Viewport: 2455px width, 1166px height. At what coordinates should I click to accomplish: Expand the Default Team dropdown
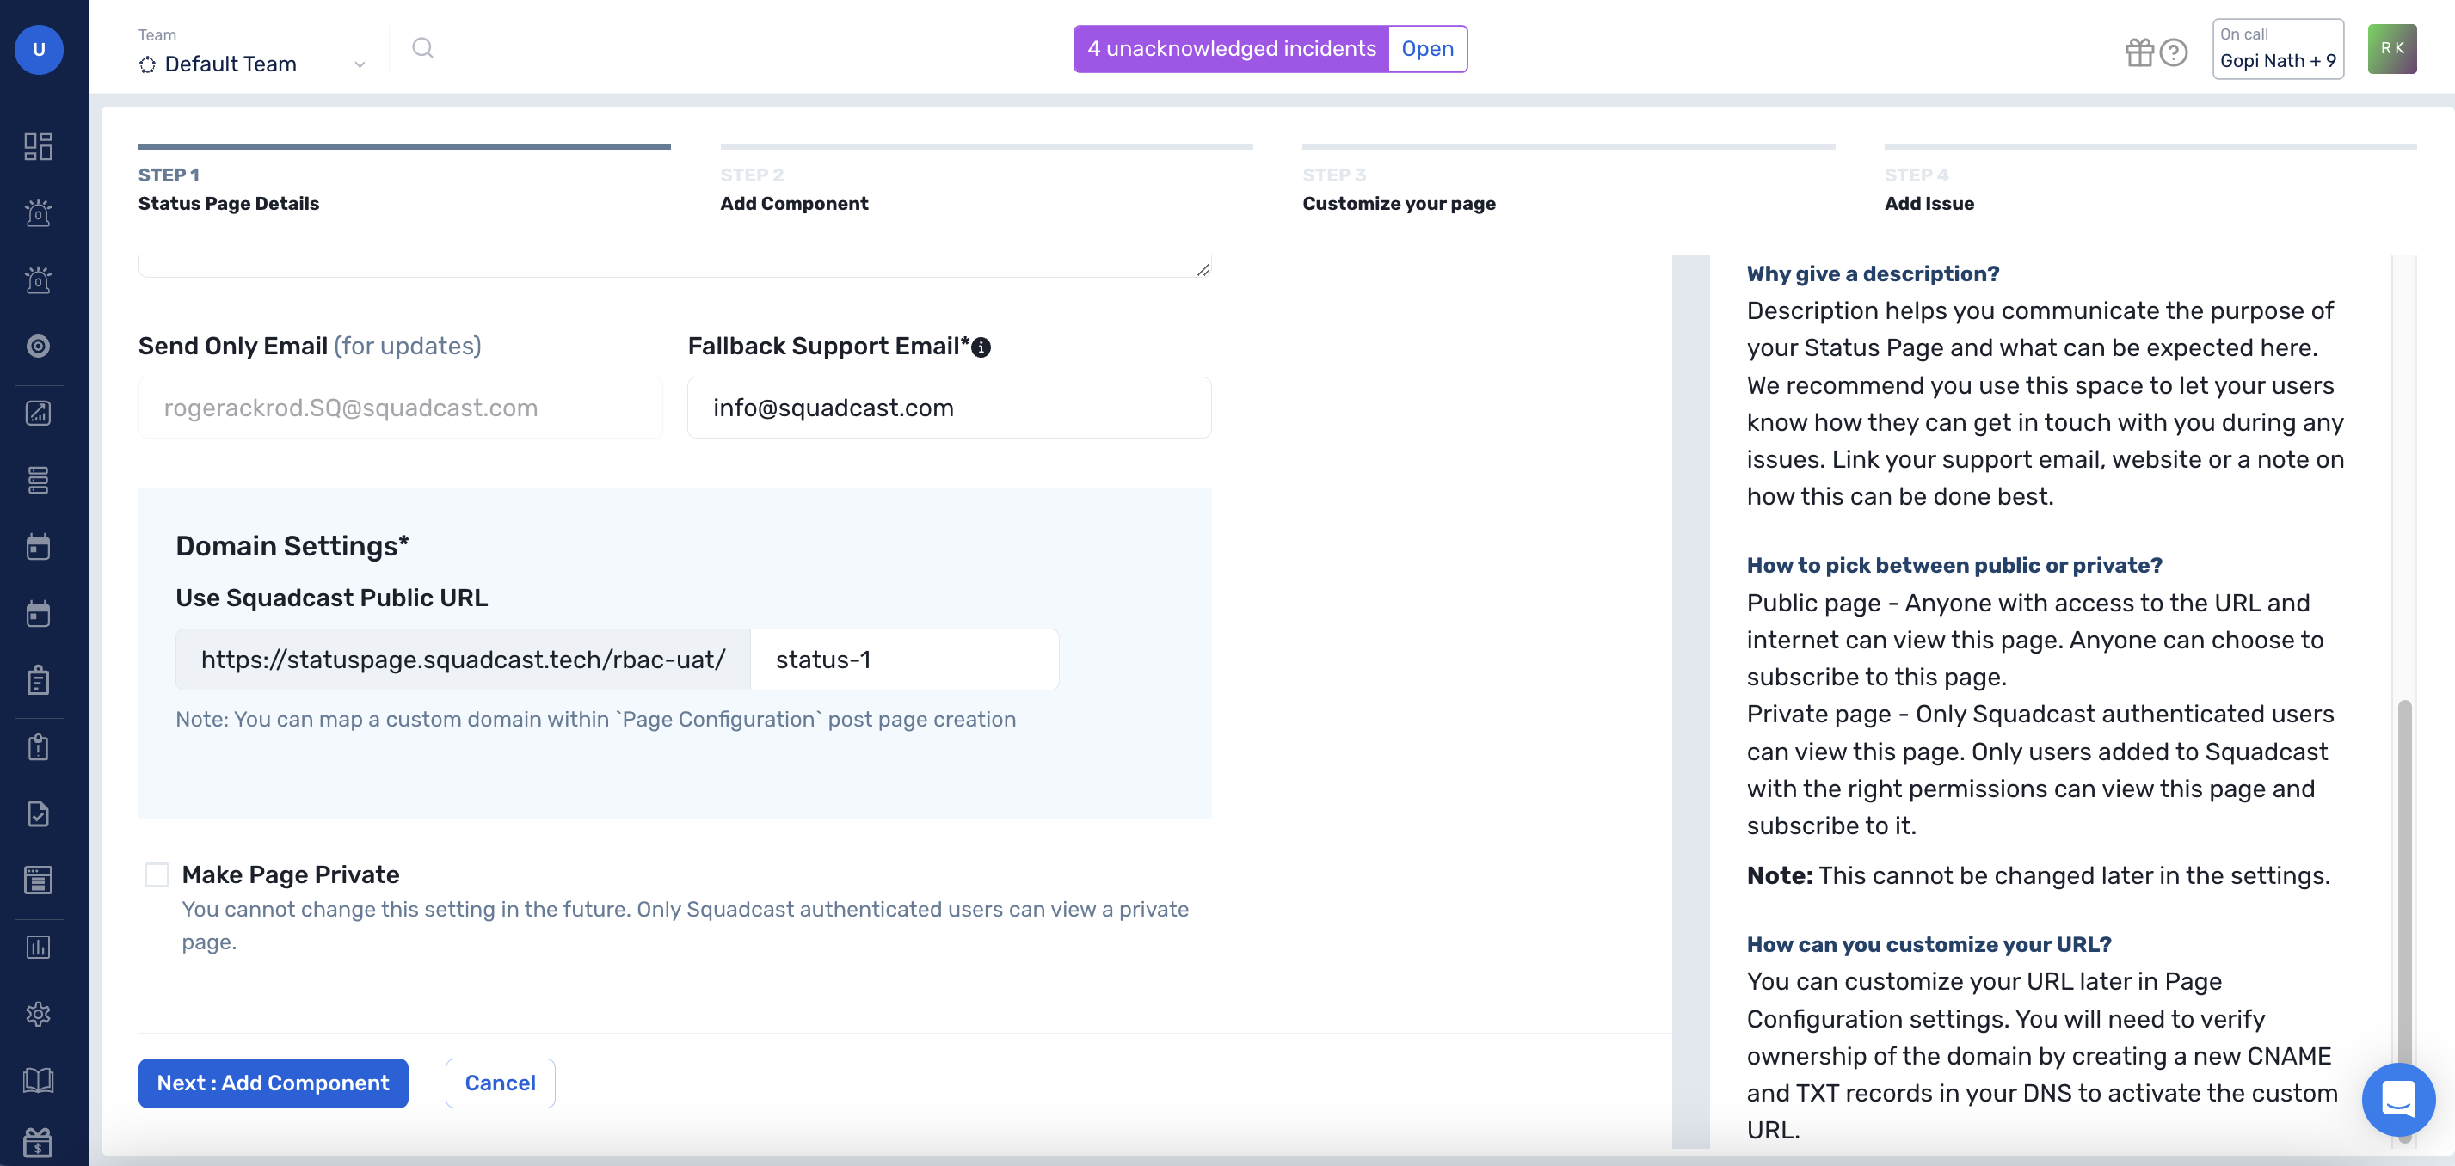click(360, 64)
